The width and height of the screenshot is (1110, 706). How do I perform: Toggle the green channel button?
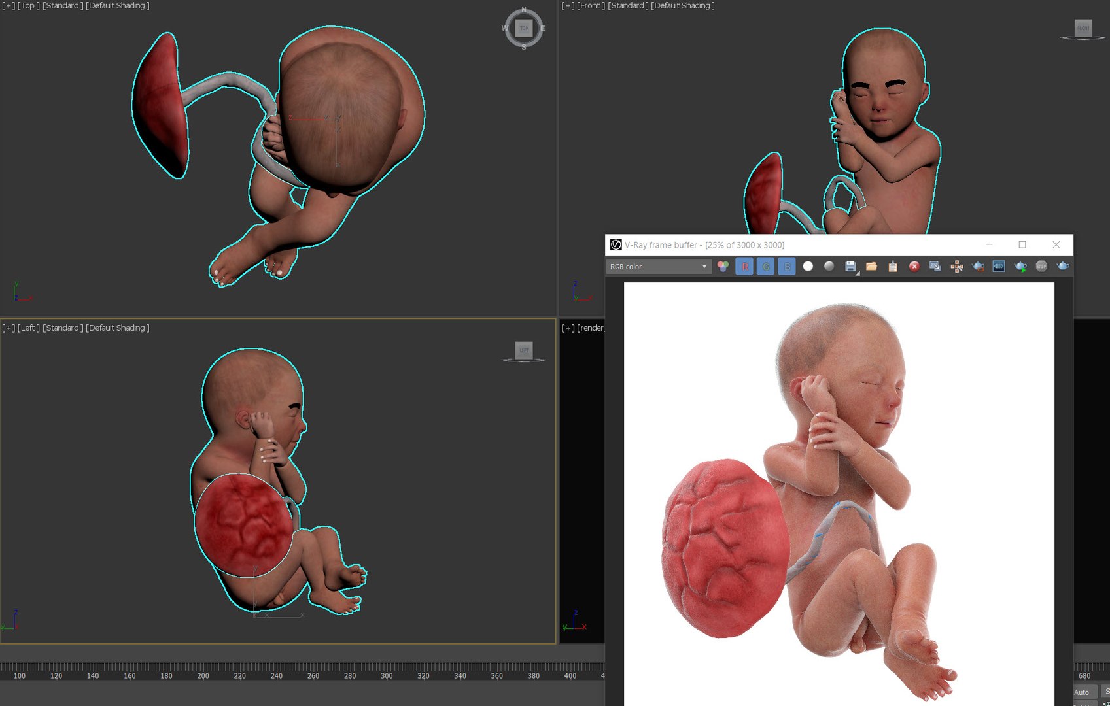765,267
